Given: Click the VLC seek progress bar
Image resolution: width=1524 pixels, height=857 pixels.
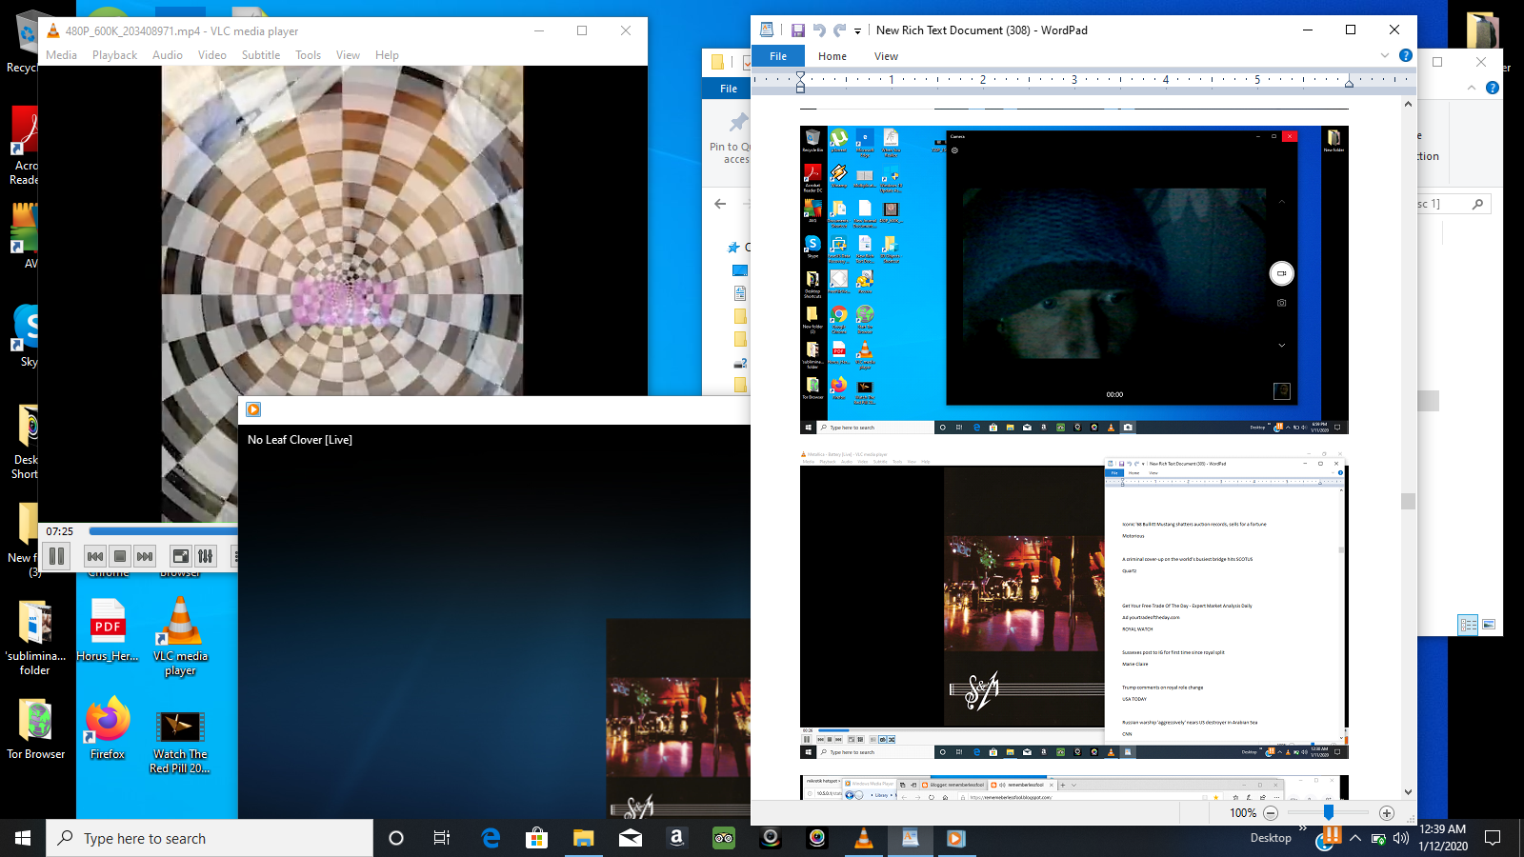Looking at the screenshot, I should click(162, 531).
